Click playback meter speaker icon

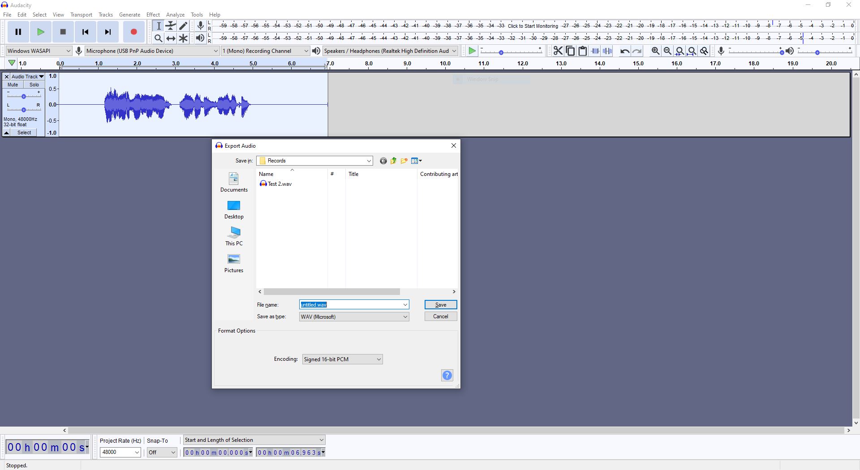point(200,38)
